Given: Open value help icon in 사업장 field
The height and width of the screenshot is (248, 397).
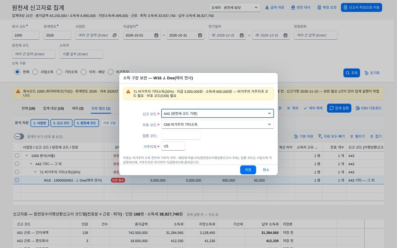Looking at the screenshot, I should click(114, 35).
